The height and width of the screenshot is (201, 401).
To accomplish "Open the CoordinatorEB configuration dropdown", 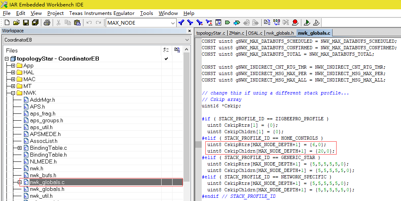I will click(186, 40).
